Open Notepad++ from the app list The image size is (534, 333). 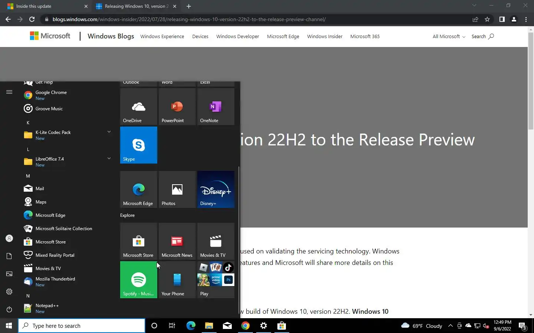tap(68, 308)
